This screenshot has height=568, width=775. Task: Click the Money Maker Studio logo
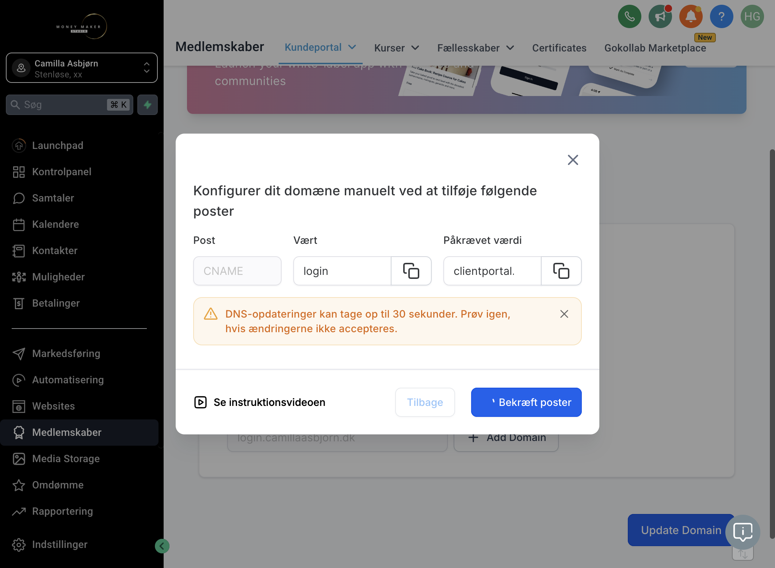82,26
